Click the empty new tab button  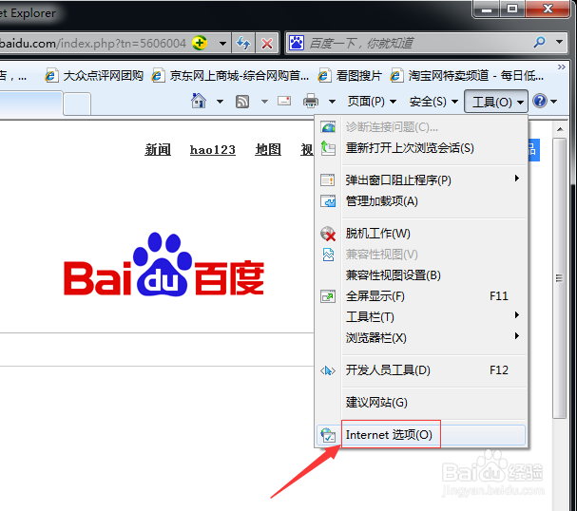[x=77, y=104]
